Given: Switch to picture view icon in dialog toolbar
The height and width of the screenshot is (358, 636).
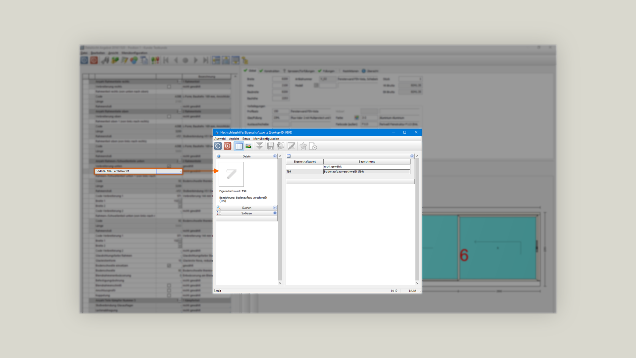Looking at the screenshot, I should pos(248,146).
